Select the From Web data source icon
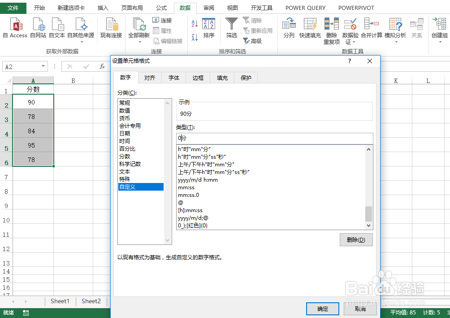 tap(38, 27)
